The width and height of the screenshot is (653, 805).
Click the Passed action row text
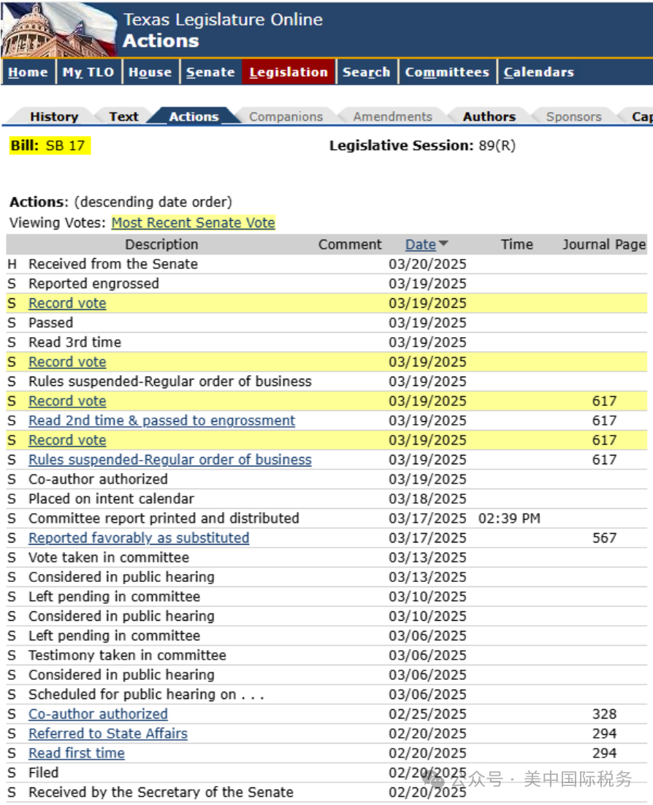51,323
